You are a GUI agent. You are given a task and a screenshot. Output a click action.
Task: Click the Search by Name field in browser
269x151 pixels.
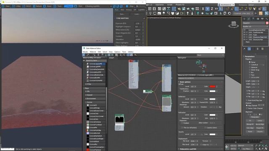[x=95, y=60]
